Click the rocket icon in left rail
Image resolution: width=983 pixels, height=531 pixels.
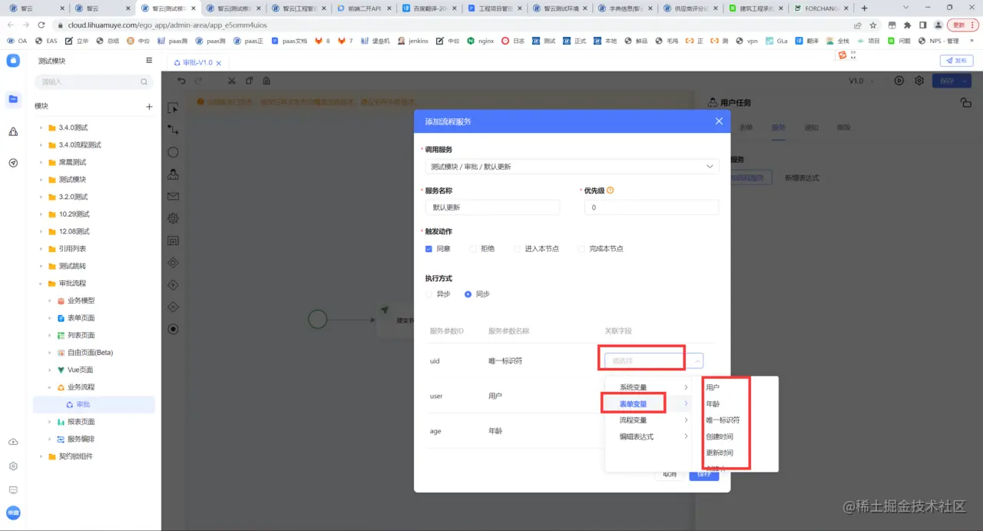tap(13, 131)
